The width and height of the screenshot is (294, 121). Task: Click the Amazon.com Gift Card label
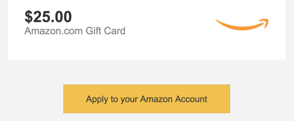click(75, 31)
